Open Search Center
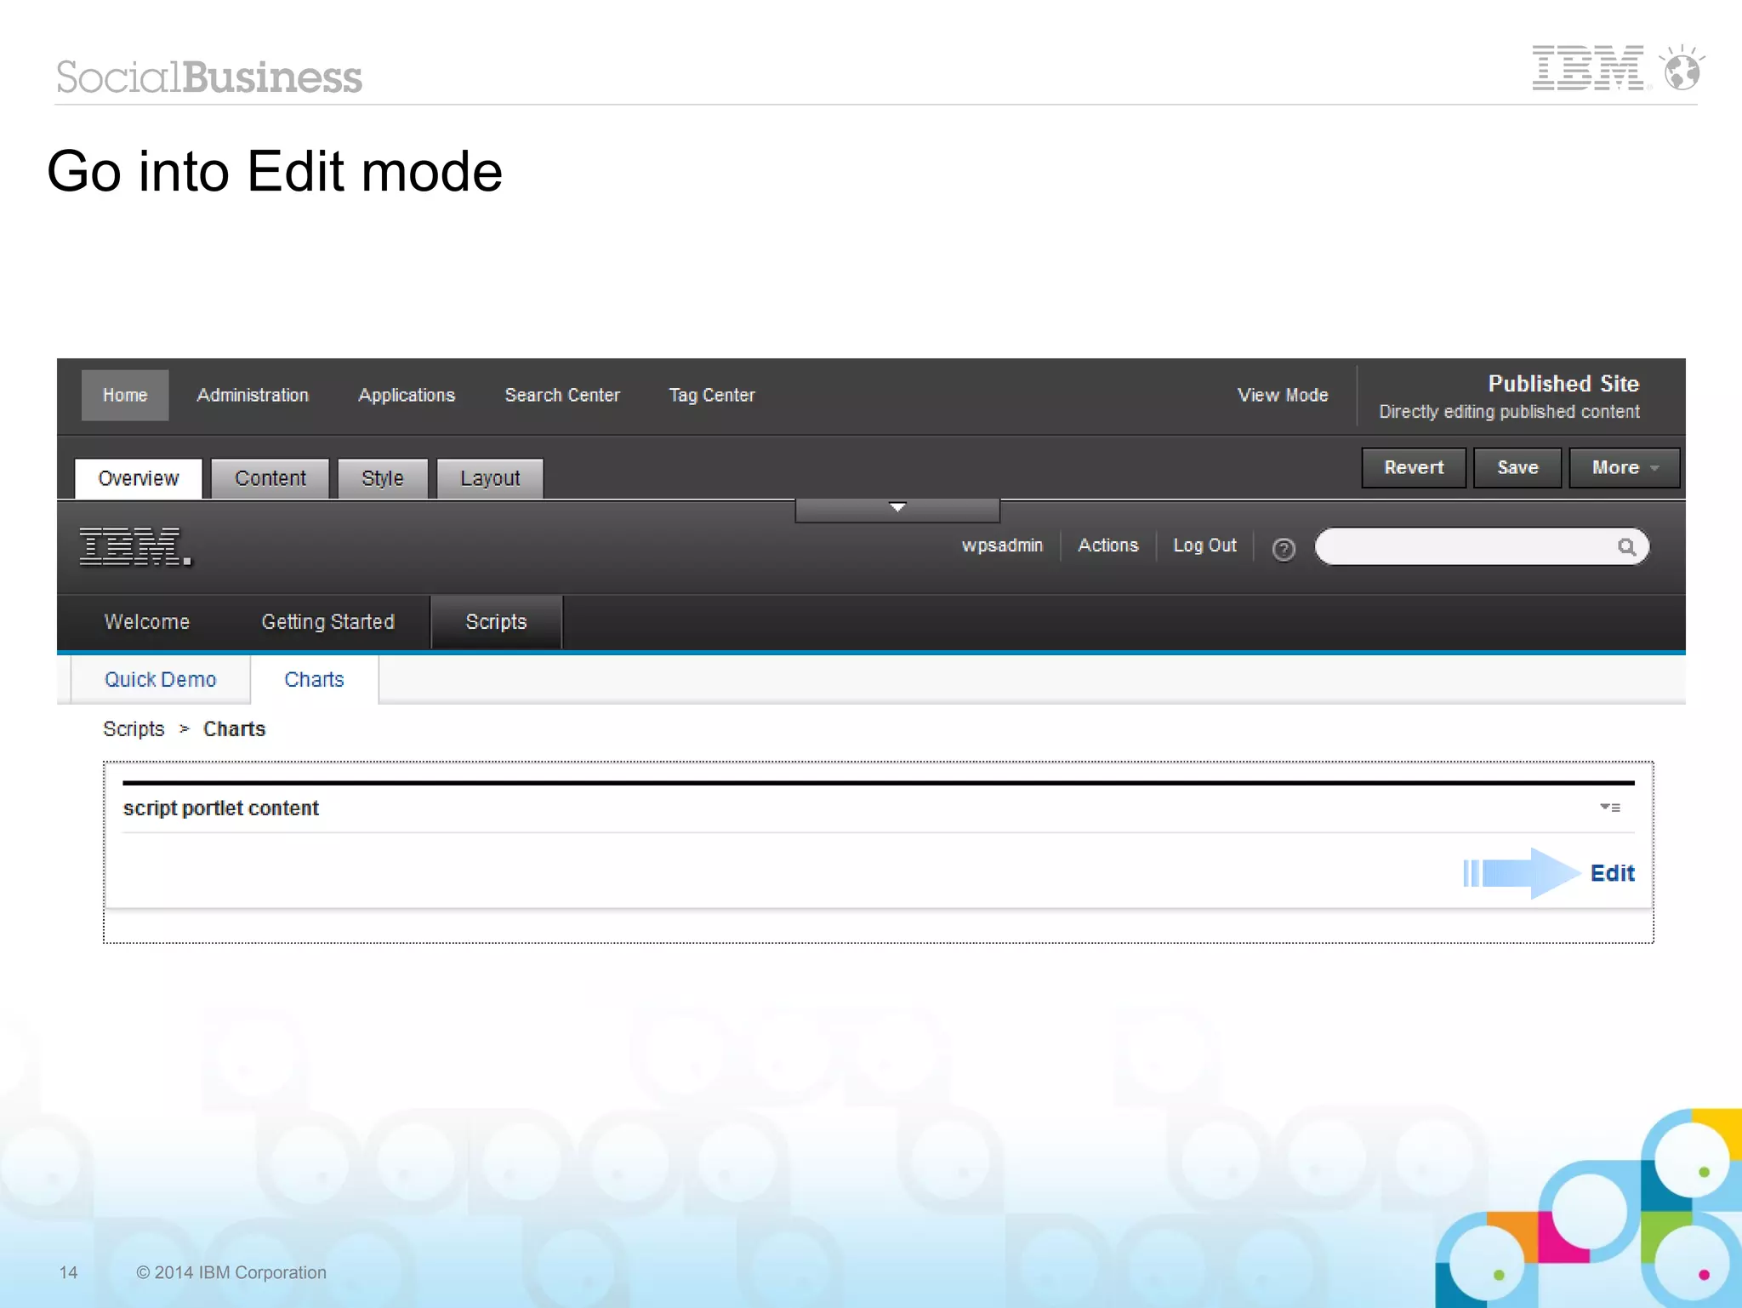1742x1308 pixels. 562,395
